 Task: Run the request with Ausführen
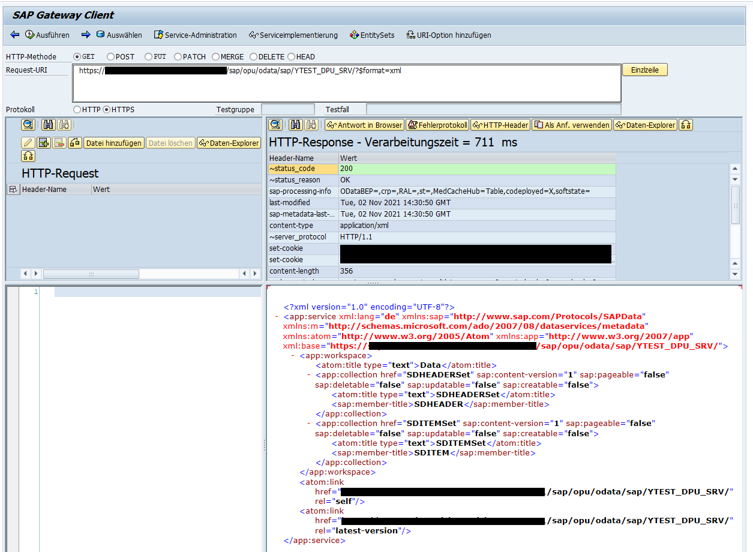pyautogui.click(x=47, y=35)
